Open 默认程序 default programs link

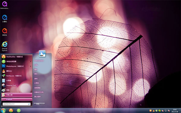click(37, 97)
